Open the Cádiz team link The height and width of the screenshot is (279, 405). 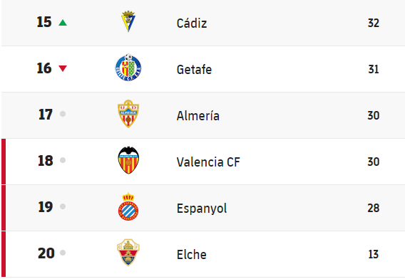pos(192,23)
